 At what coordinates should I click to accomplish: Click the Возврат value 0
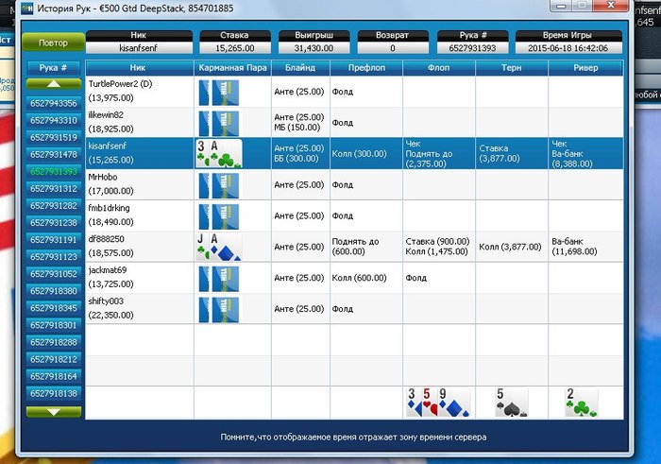393,48
